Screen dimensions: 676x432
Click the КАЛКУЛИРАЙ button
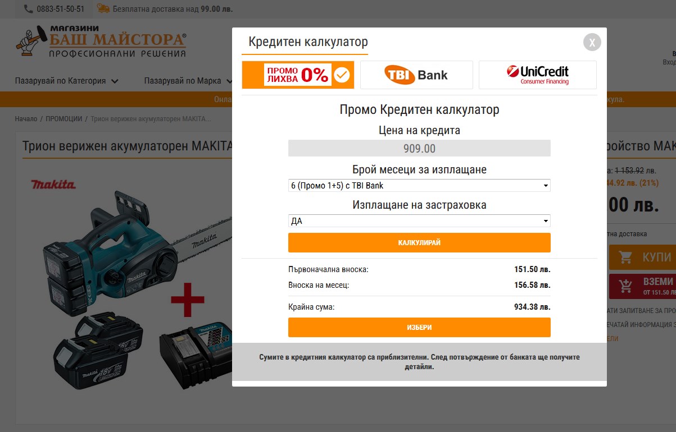click(x=419, y=242)
